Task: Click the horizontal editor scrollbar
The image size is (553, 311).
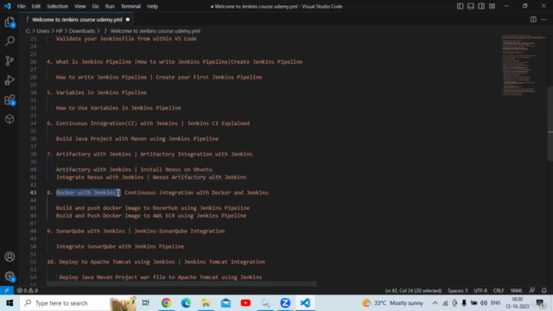Action: coord(181,283)
